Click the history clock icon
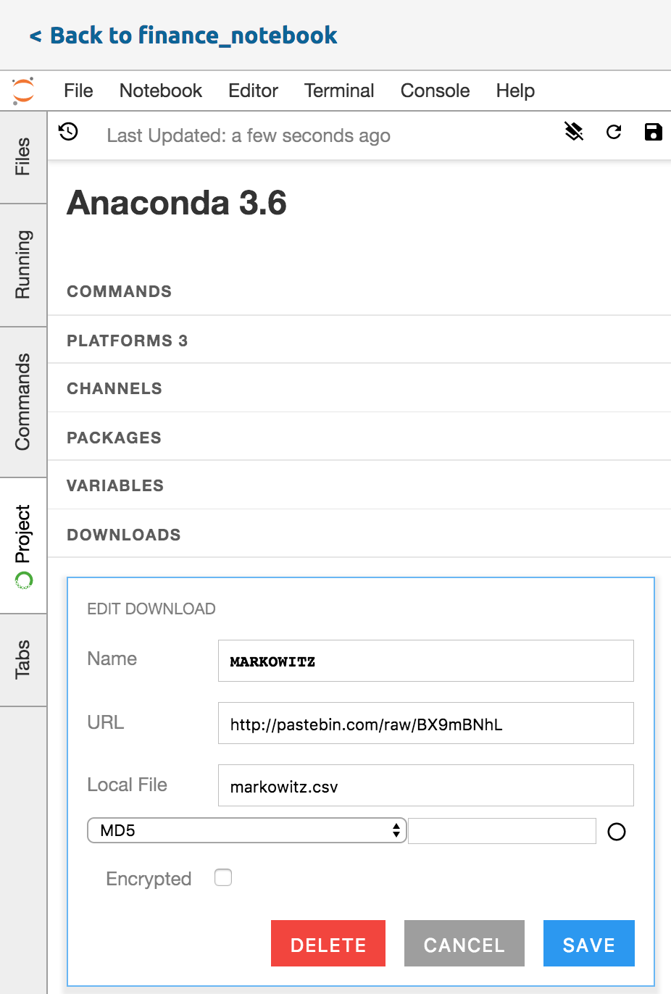Viewport: 671px width, 994px height. point(69,132)
